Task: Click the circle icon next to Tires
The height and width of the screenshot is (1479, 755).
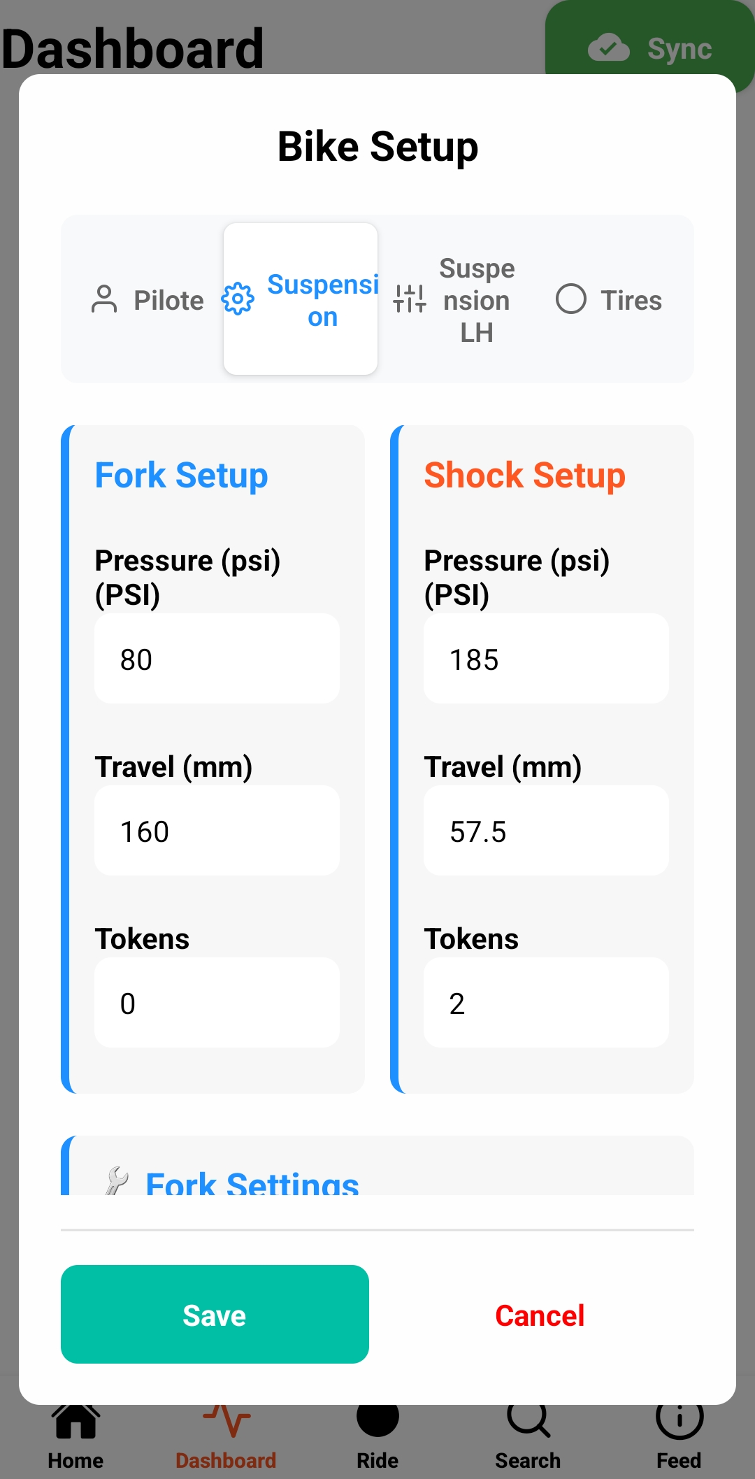Action: pos(570,299)
